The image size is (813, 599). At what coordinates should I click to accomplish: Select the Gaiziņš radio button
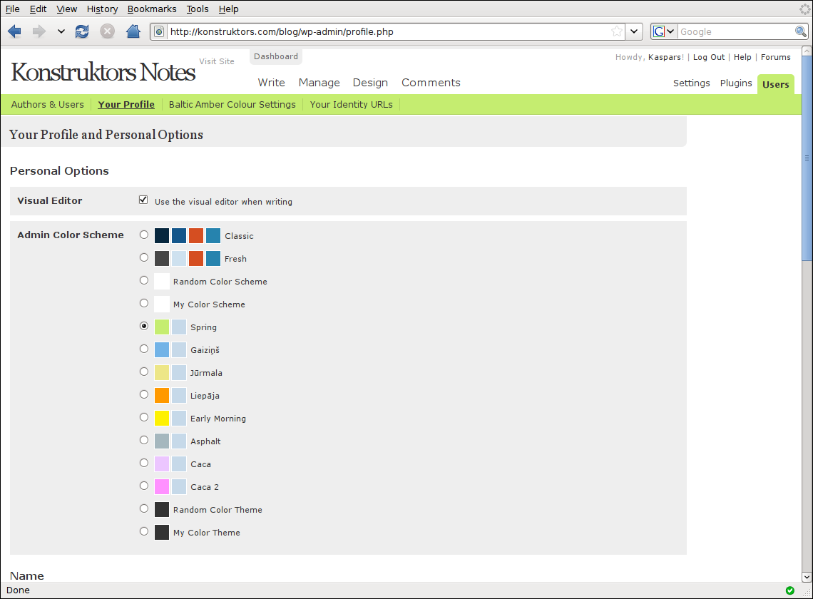(144, 349)
